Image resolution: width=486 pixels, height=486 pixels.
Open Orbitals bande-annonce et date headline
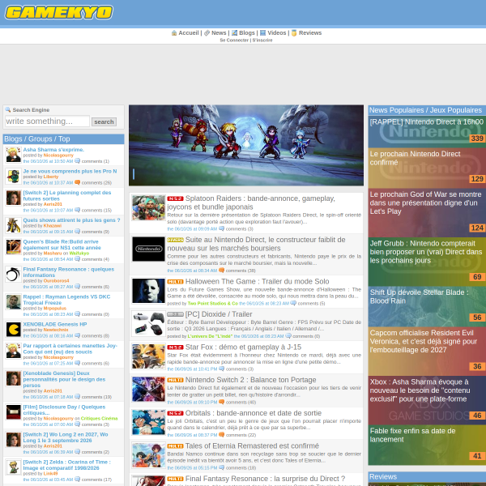tap(254, 413)
